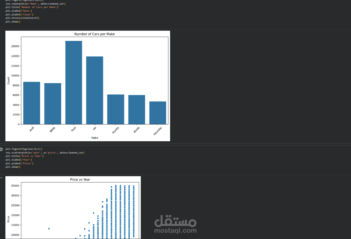The image size is (351, 239).
Task: Click the skoda bar in the bar chart
Action: (137, 110)
